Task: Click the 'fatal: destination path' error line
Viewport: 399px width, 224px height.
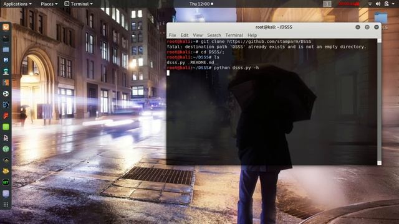Action: (x=266, y=47)
